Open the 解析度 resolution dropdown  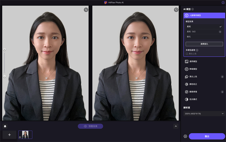(x=204, y=114)
